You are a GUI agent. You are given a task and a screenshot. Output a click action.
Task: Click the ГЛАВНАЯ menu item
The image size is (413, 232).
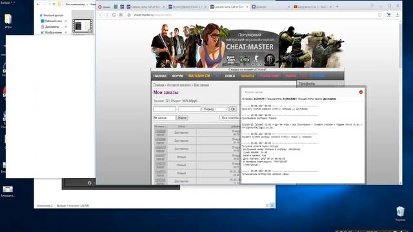(x=160, y=76)
